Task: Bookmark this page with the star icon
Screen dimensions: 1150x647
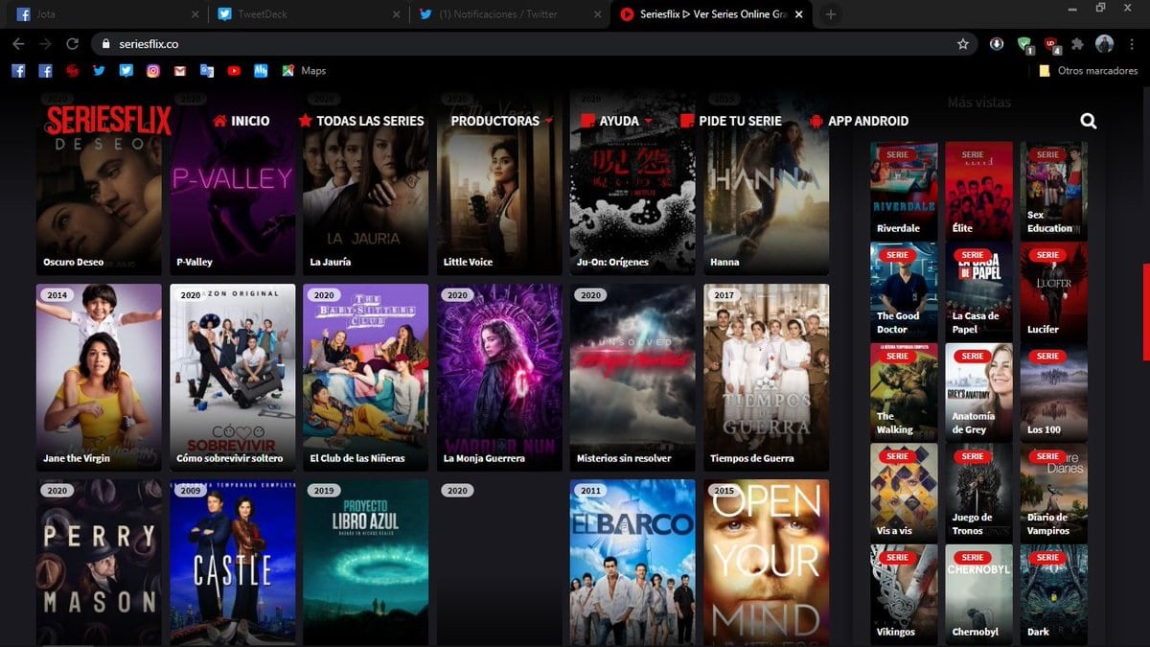Action: pos(963,43)
